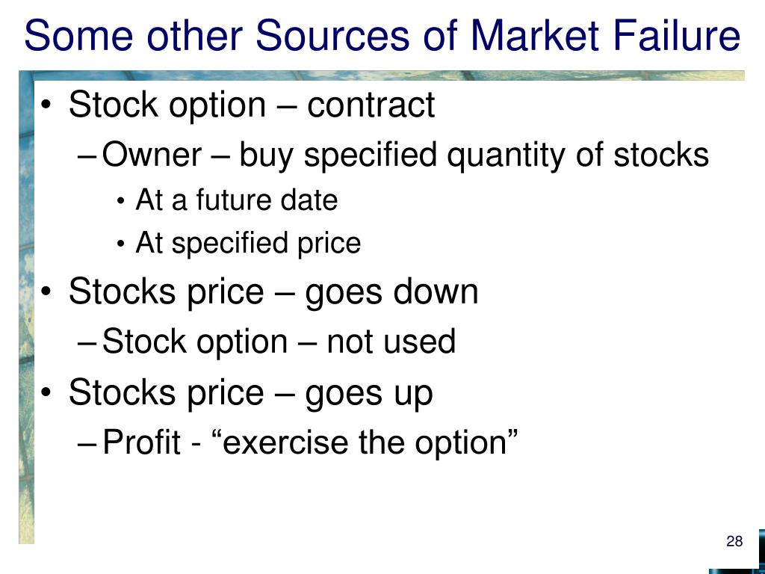Click the word 'Failure' in the title

[x=676, y=35]
